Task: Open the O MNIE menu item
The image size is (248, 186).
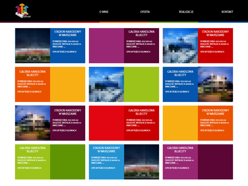Action: pyautogui.click(x=104, y=12)
